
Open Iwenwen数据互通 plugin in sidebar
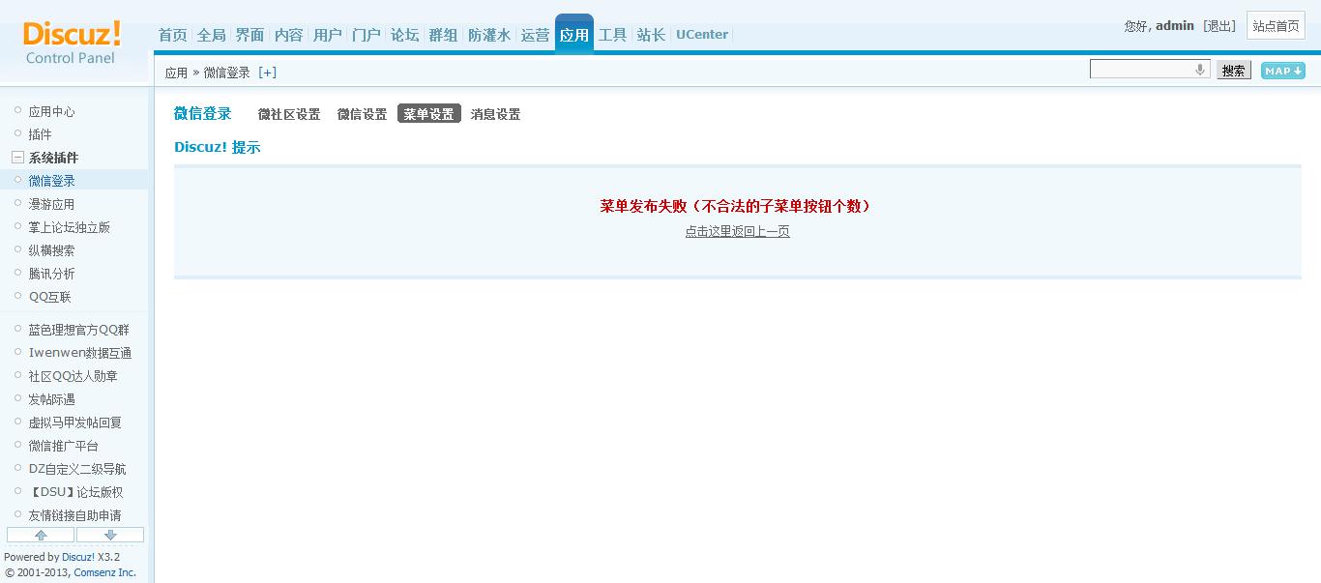[80, 353]
